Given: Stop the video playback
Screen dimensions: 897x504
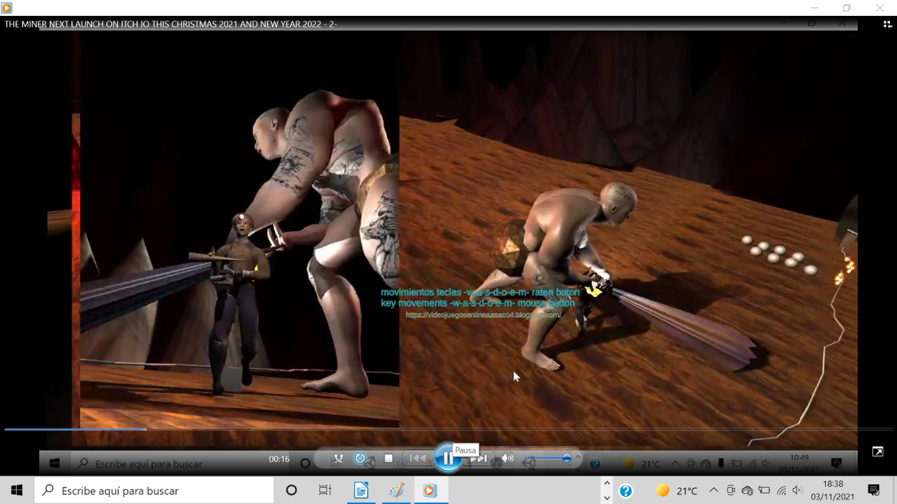Looking at the screenshot, I should click(x=388, y=457).
